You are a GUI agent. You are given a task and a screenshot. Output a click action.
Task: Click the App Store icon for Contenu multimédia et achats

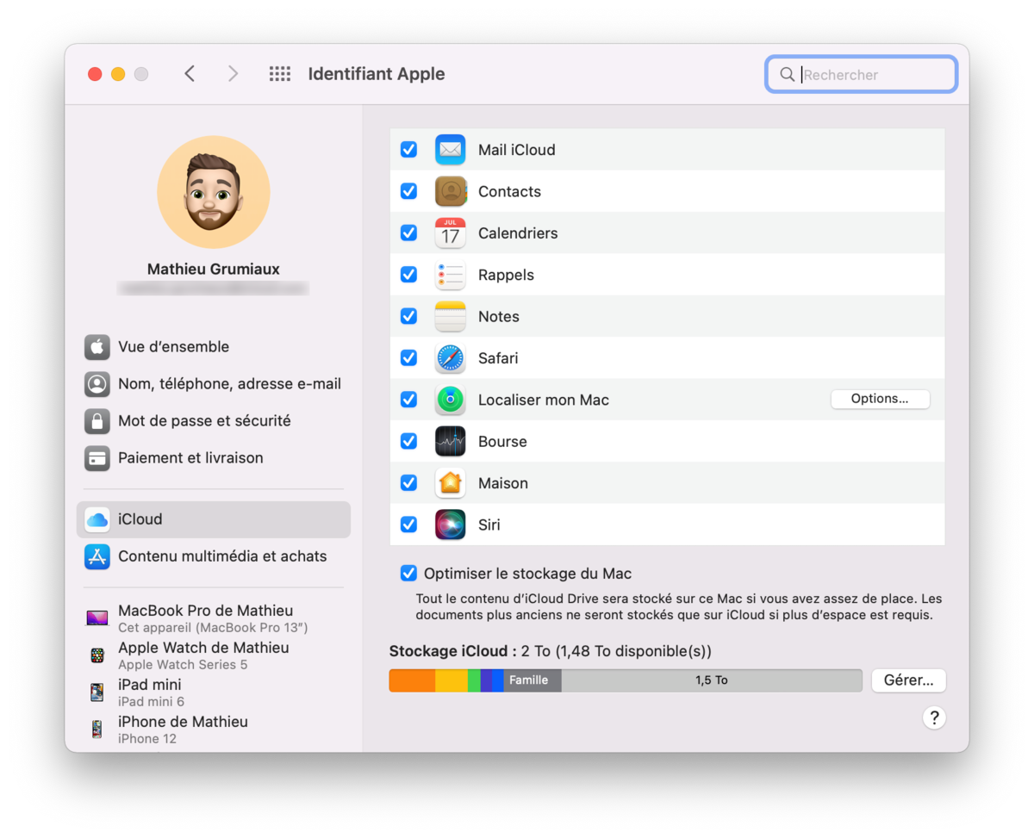coord(97,556)
